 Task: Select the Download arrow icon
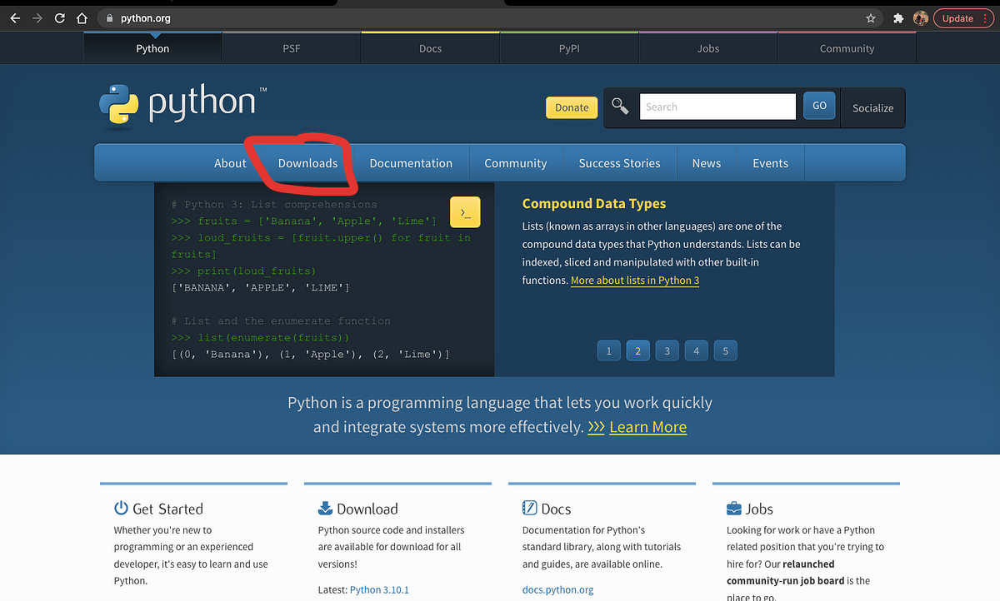324,508
